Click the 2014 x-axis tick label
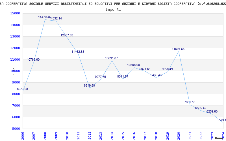Screen dimensions: 226x141 click(x=112, y=136)
